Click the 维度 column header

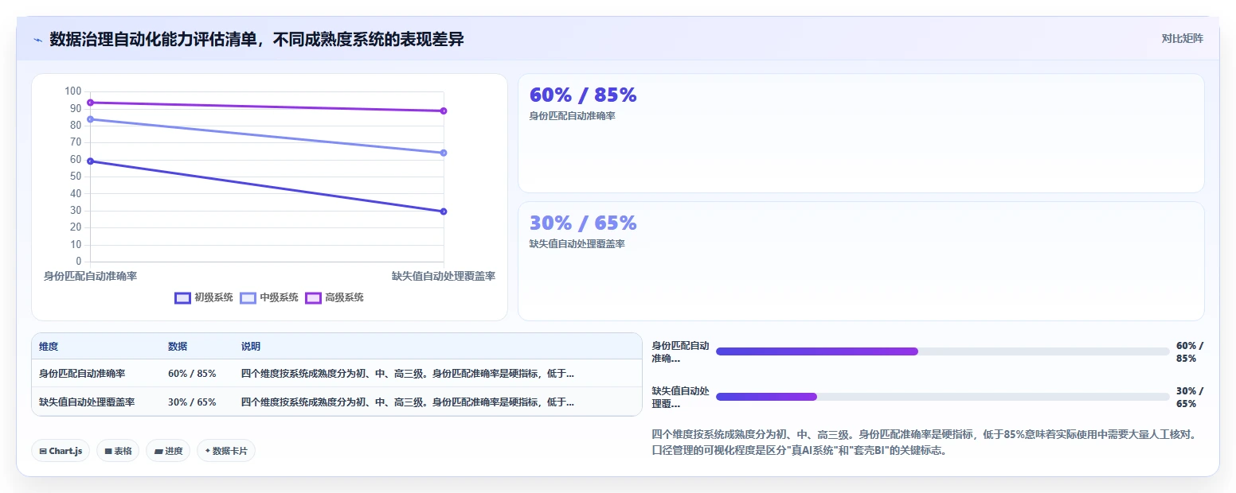pos(49,347)
